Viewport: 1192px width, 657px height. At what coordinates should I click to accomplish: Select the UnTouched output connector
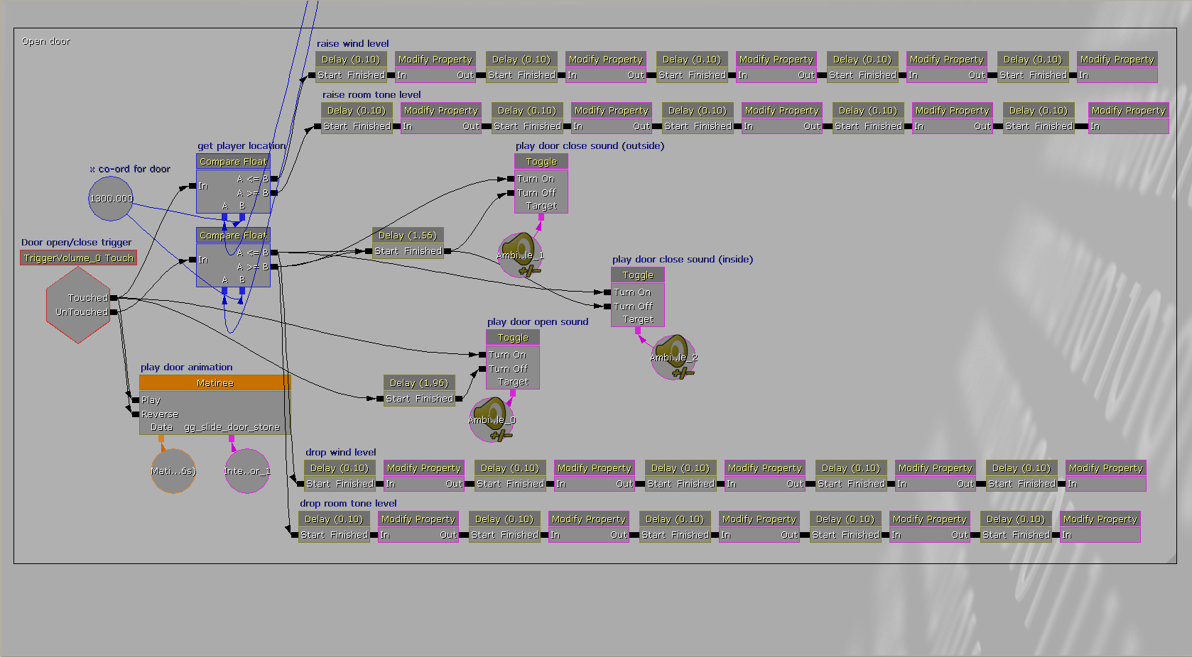pyautogui.click(x=114, y=311)
